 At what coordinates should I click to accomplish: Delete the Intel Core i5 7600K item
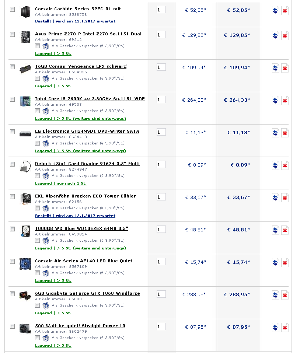click(x=285, y=101)
